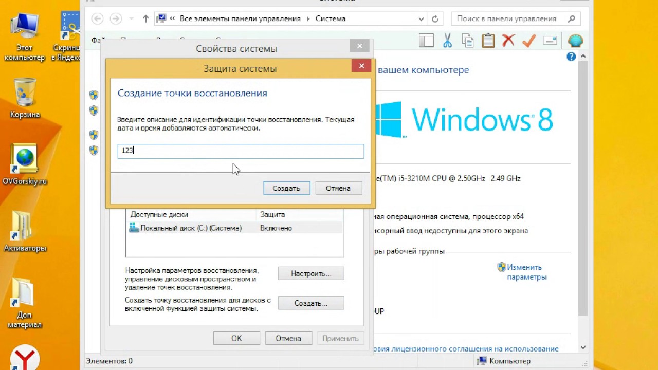
Task: Close the 'Защита системы' dialog
Action: coord(361,66)
